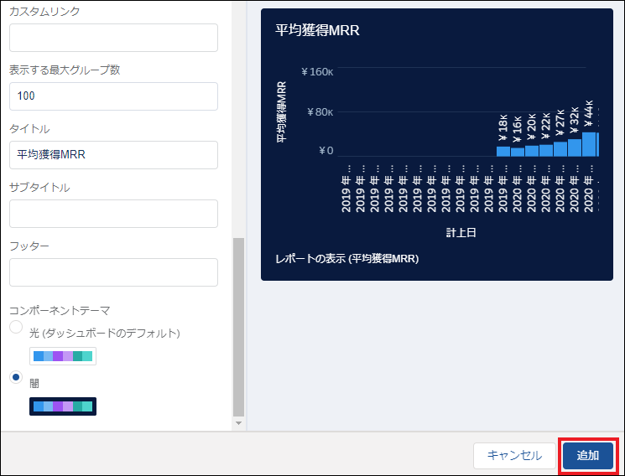The image size is (625, 476).
Task: Edit the 表示する最大グループ数 field showing 100
Action: tap(113, 96)
